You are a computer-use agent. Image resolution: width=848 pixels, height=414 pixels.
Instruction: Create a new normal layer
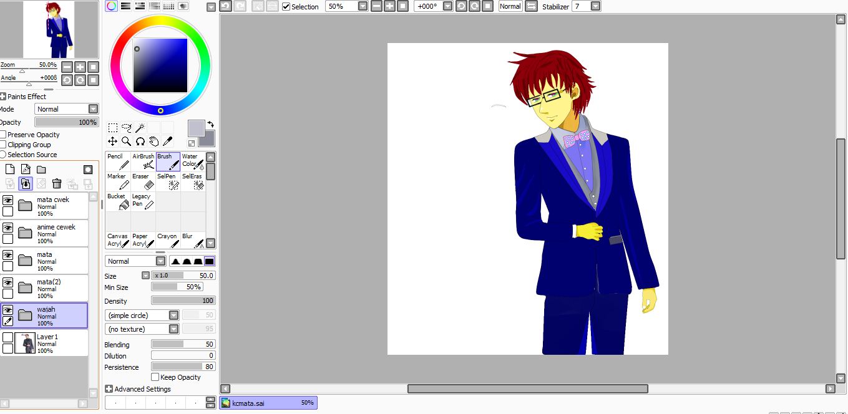pyautogui.click(x=10, y=170)
